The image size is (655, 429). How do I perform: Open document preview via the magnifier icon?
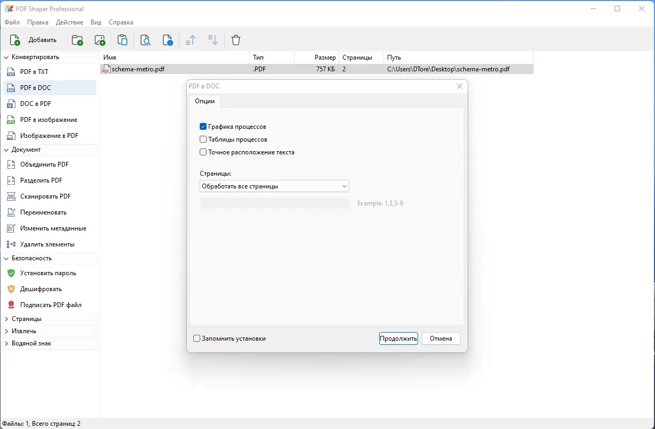click(145, 40)
